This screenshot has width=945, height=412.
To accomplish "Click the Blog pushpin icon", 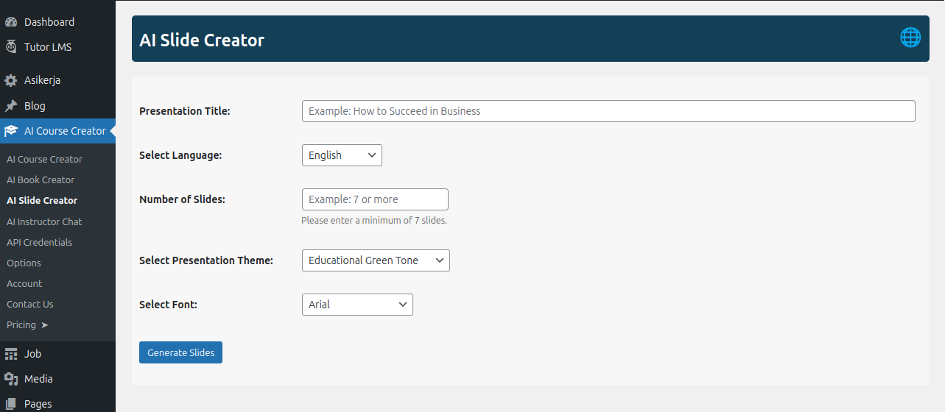I will pos(11,106).
